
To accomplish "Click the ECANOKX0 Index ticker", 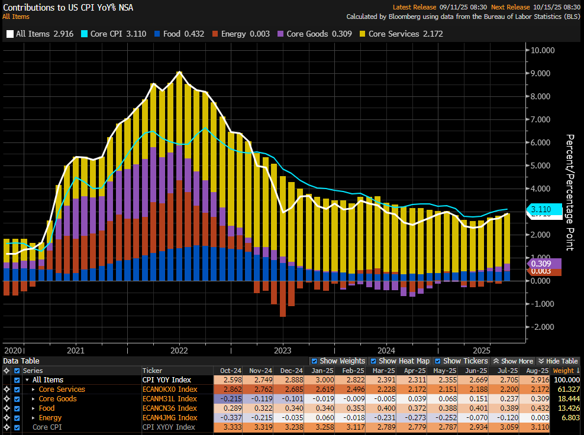I will tap(170, 389).
